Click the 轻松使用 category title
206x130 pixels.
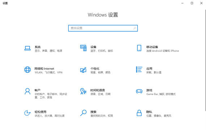pos(40,112)
